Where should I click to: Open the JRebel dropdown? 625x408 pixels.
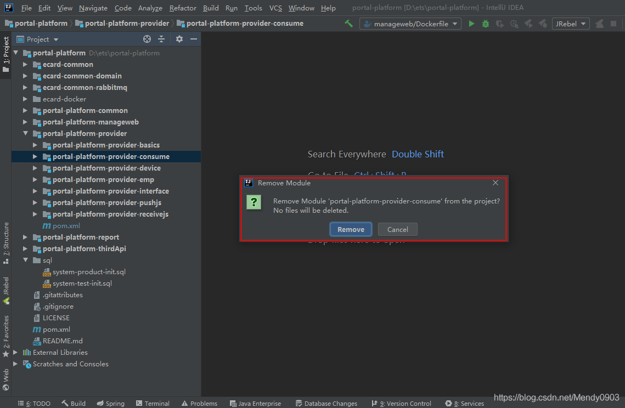pos(571,24)
